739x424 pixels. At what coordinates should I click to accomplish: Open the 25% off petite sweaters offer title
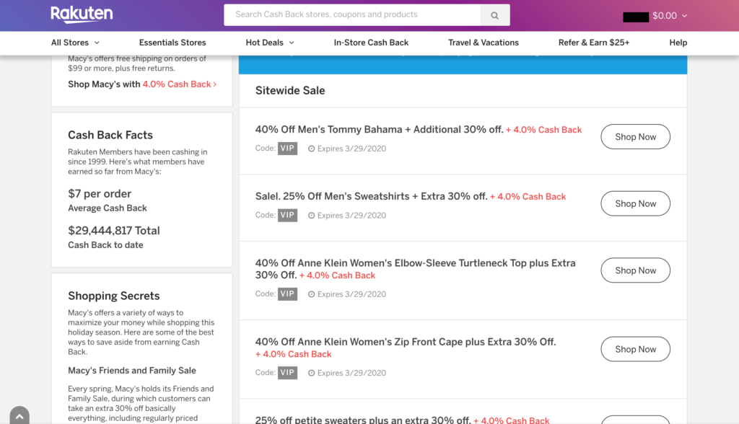363,420
